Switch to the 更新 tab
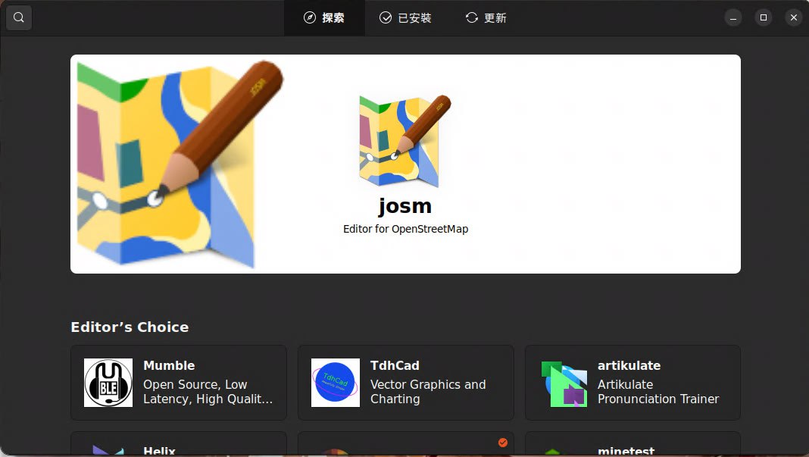Image resolution: width=809 pixels, height=457 pixels. pyautogui.click(x=486, y=18)
